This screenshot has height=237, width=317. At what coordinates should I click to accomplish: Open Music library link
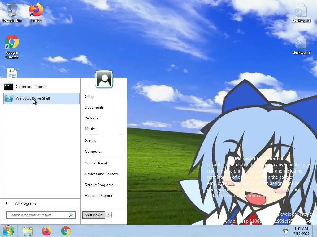pos(89,129)
